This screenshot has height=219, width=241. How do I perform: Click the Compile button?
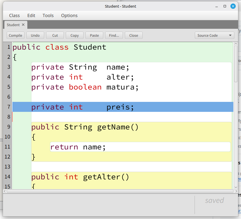[x=16, y=36]
